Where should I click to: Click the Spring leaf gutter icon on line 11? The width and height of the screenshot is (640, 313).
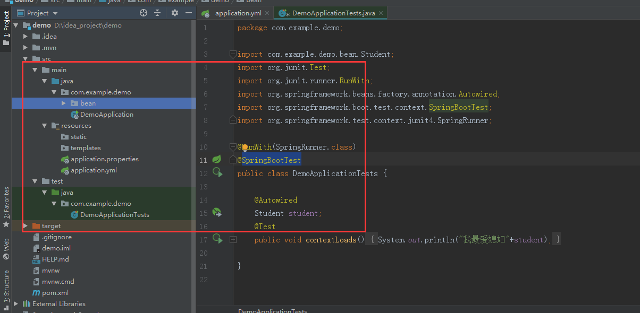[x=216, y=159]
